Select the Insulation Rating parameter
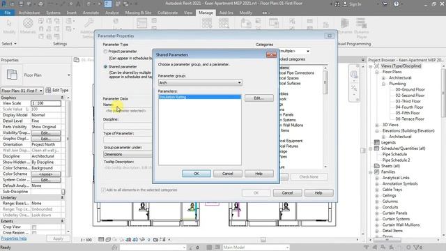The height and width of the screenshot is (251, 446). click(x=200, y=97)
